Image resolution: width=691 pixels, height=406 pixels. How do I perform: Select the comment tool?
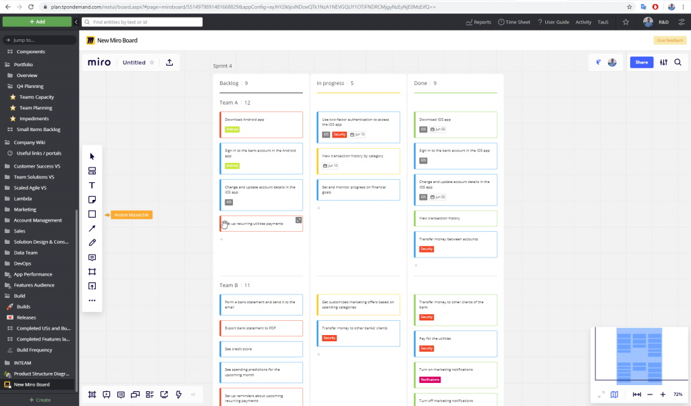[92, 257]
